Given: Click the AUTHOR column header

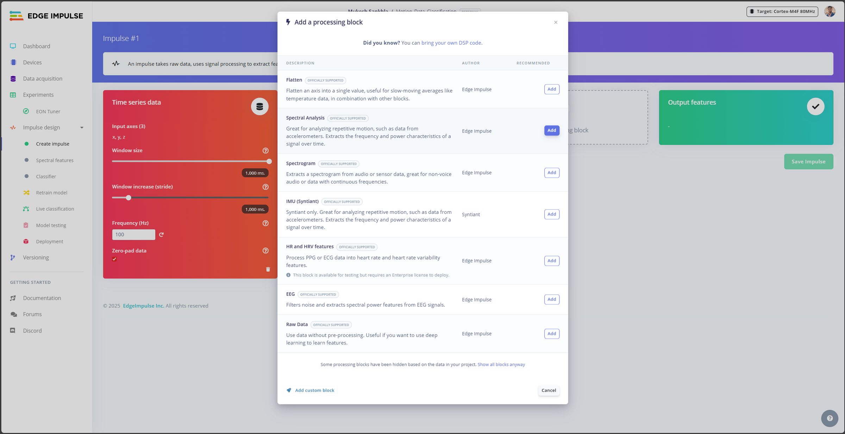Looking at the screenshot, I should click(470, 63).
